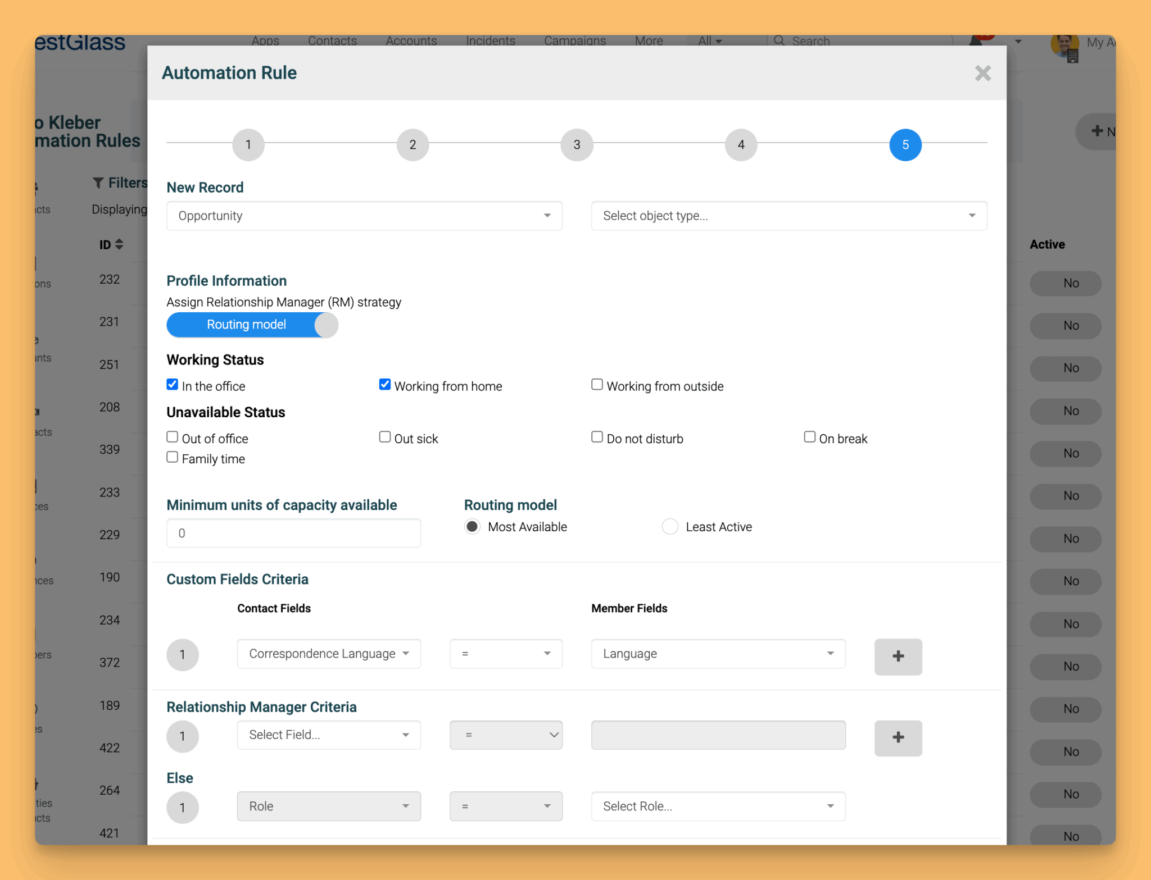The image size is (1151, 880).
Task: Toggle off the Routing model switch
Action: [252, 325]
